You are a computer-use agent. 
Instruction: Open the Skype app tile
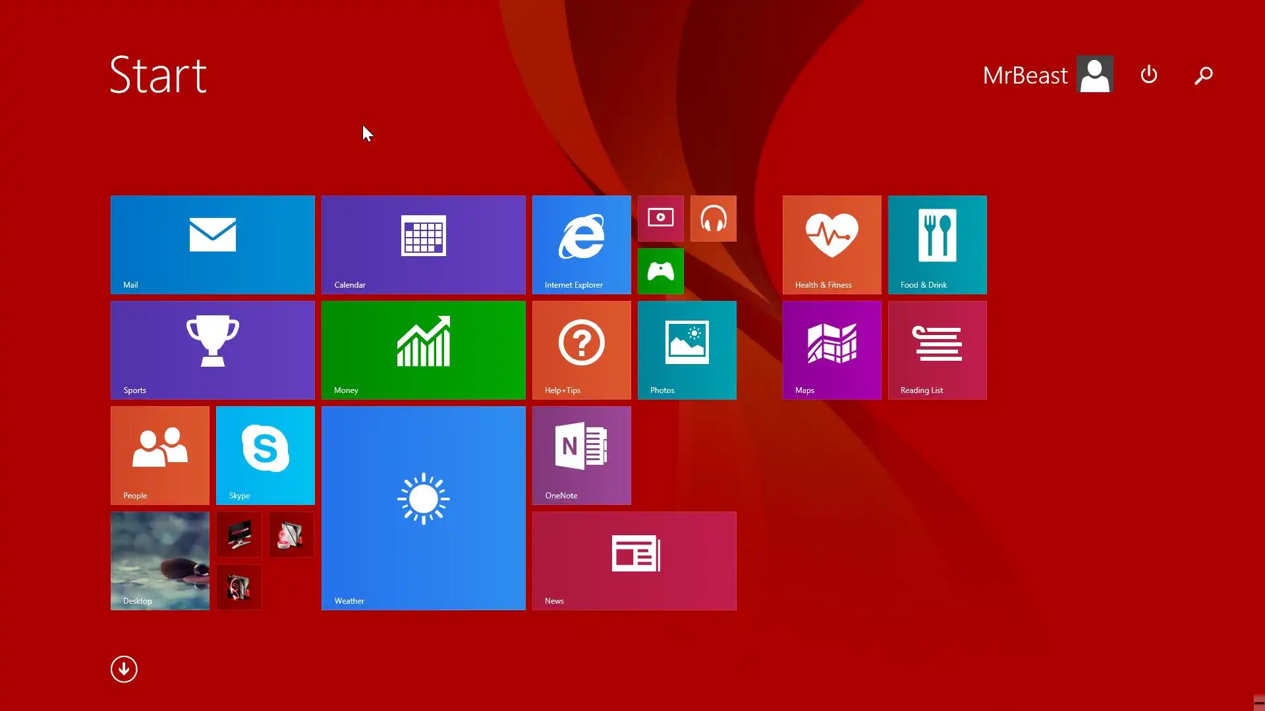click(x=265, y=455)
